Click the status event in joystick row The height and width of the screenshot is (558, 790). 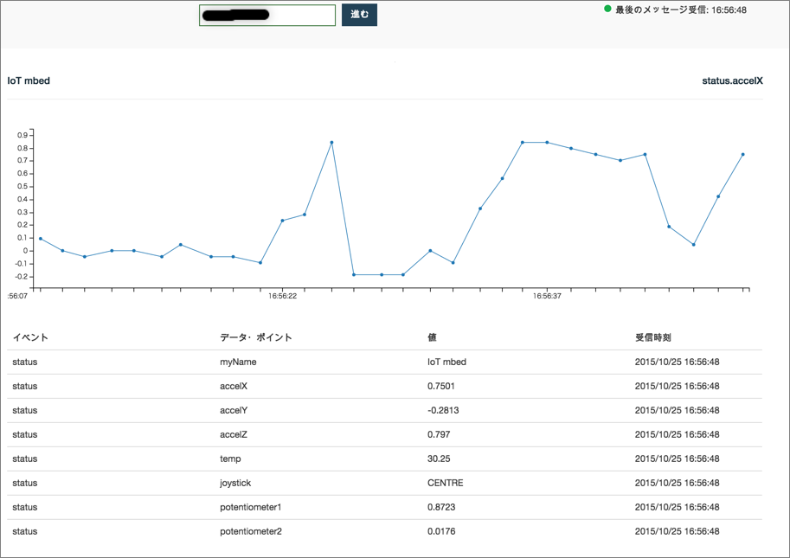coord(25,483)
